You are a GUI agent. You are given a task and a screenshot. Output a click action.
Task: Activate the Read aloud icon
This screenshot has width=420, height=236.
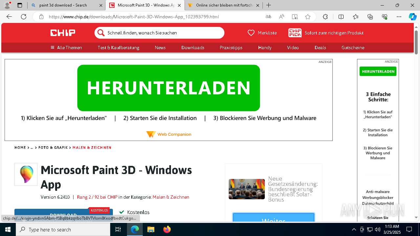click(282, 17)
